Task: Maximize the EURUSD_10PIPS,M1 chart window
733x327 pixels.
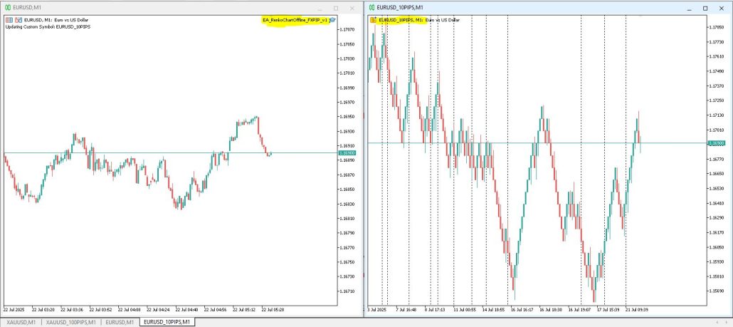Action: [x=705, y=7]
